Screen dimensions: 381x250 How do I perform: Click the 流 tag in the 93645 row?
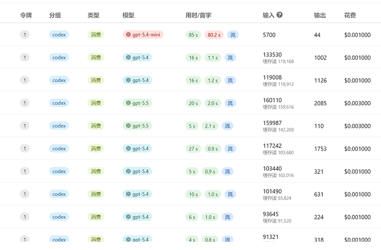[x=227, y=217]
